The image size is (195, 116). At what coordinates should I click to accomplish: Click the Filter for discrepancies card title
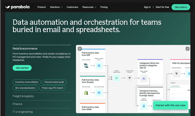tap(181, 63)
